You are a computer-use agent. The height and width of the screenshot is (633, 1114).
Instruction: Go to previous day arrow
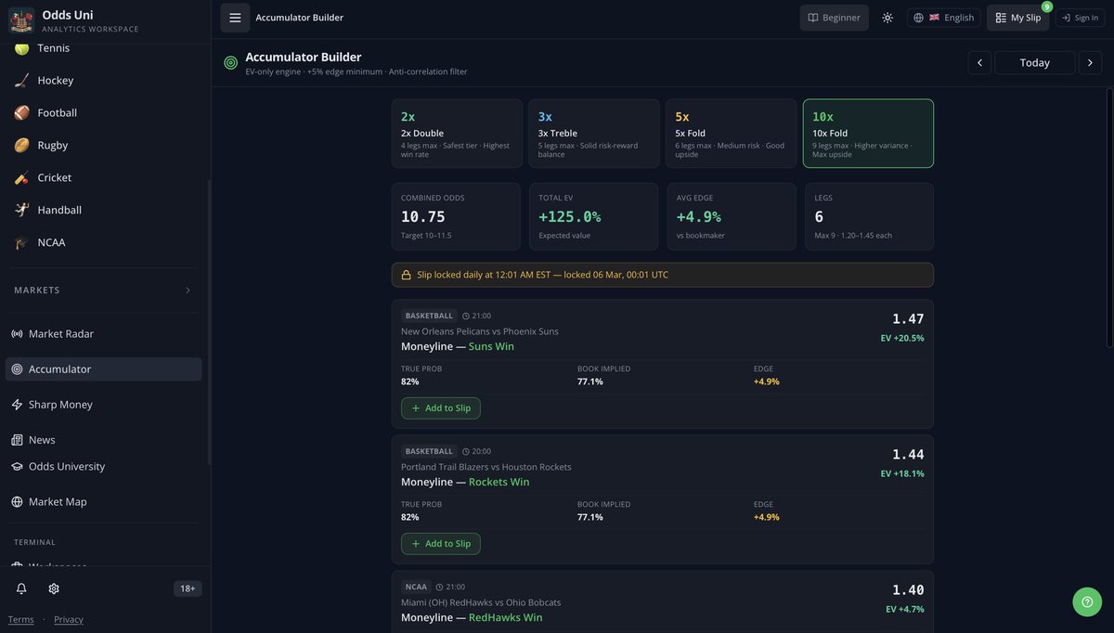979,62
